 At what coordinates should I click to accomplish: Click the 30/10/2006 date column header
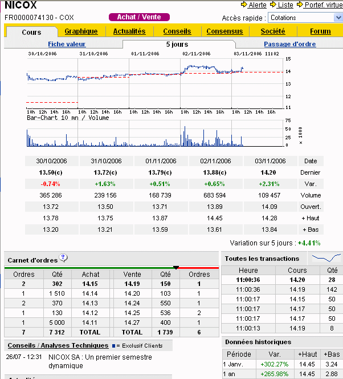point(52,161)
